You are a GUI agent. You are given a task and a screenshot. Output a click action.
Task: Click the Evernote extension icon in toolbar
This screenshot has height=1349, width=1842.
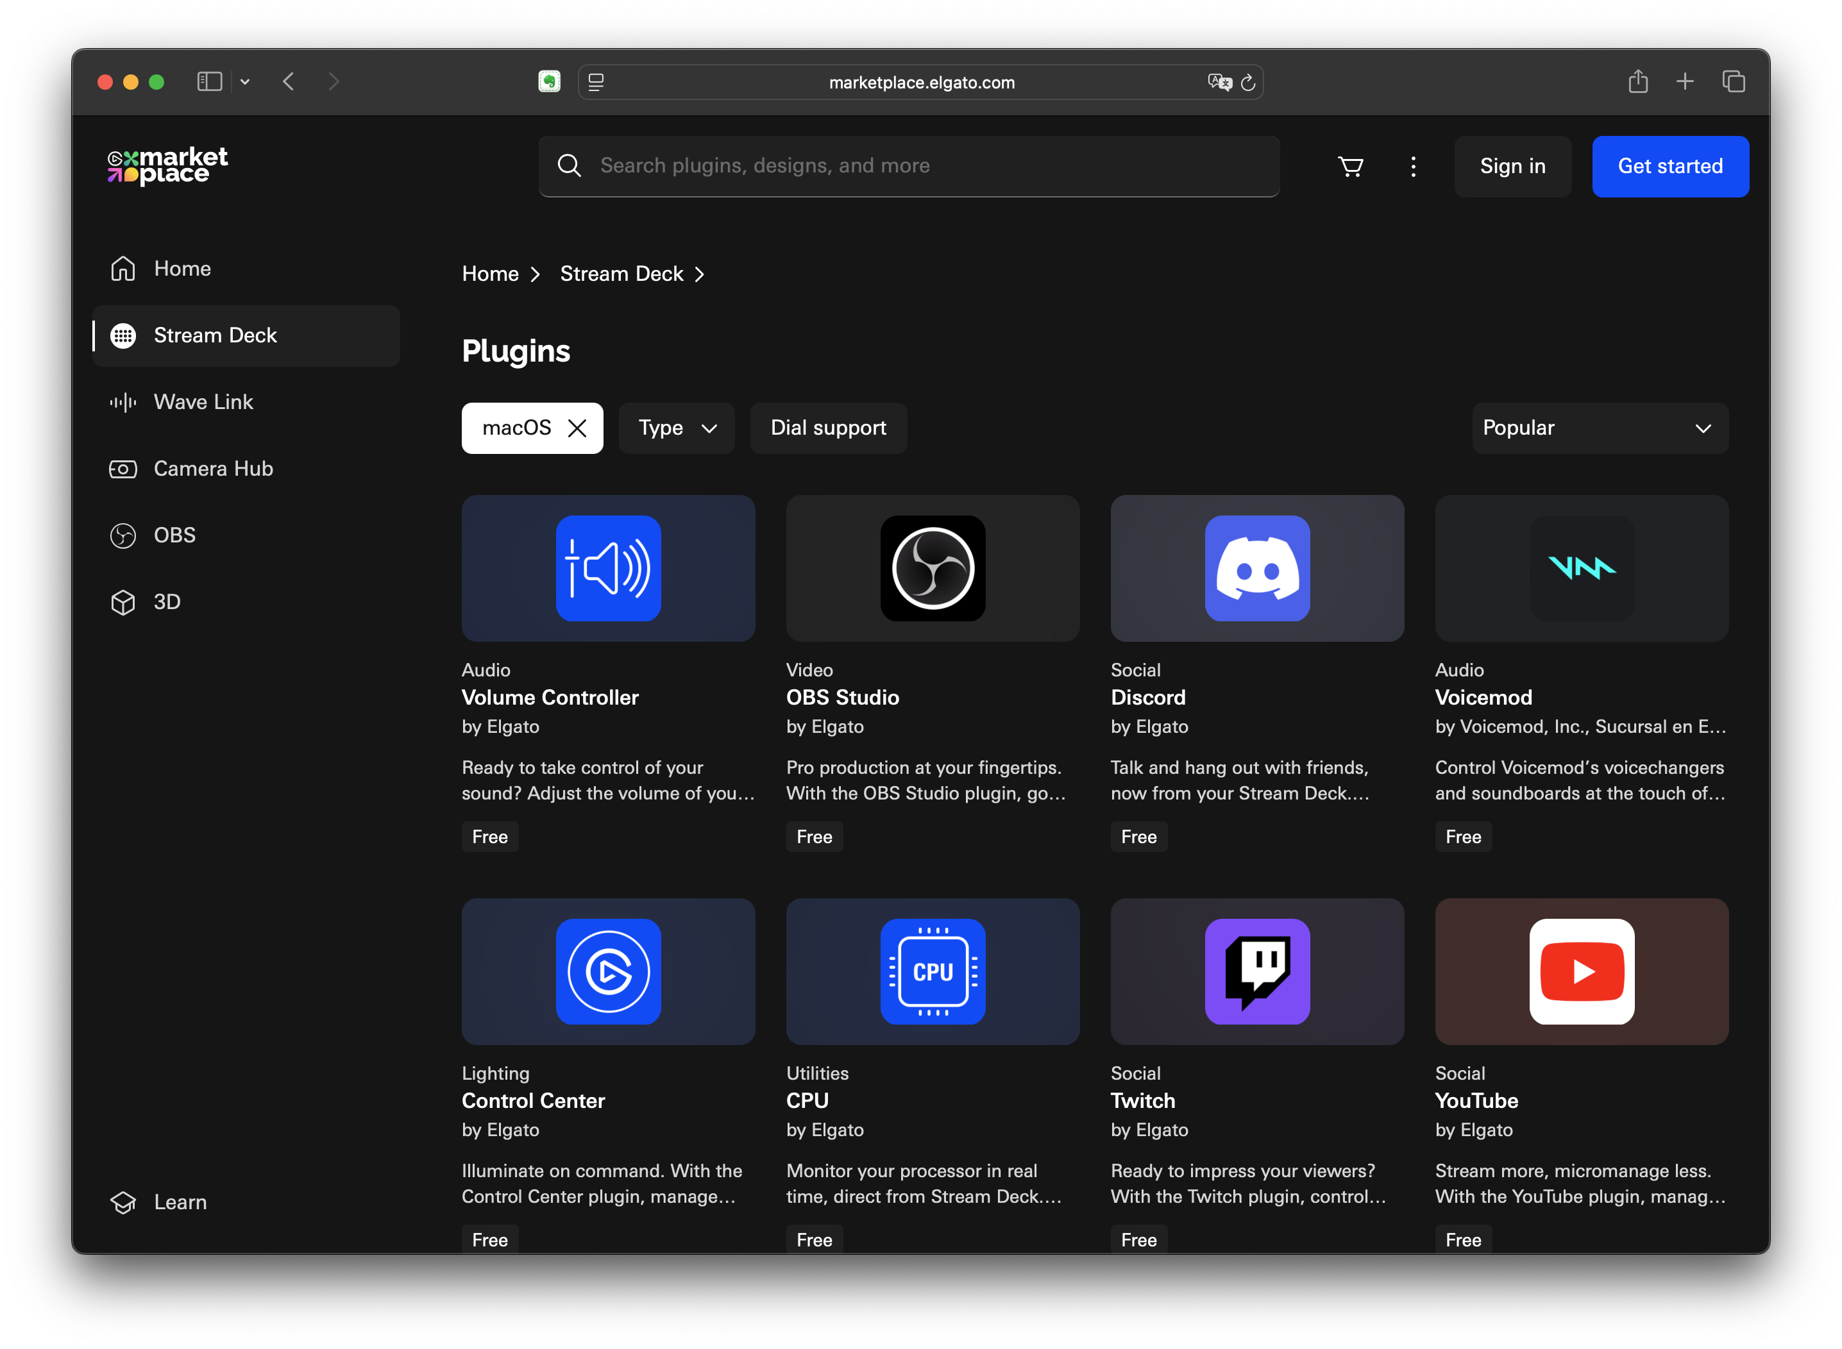[549, 81]
